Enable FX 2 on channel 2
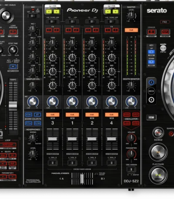174x199 pixels. click(x=96, y=30)
